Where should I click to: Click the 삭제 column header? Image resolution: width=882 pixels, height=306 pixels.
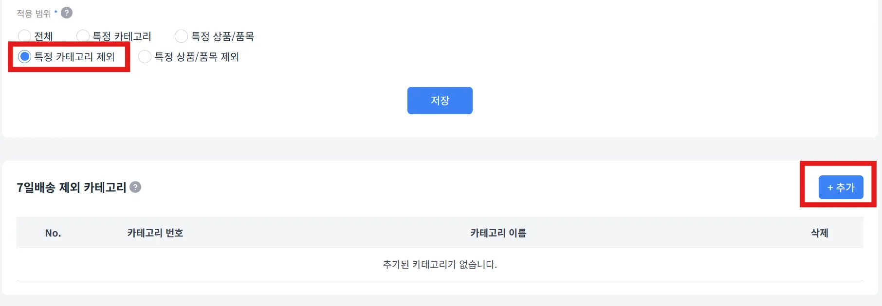point(819,233)
